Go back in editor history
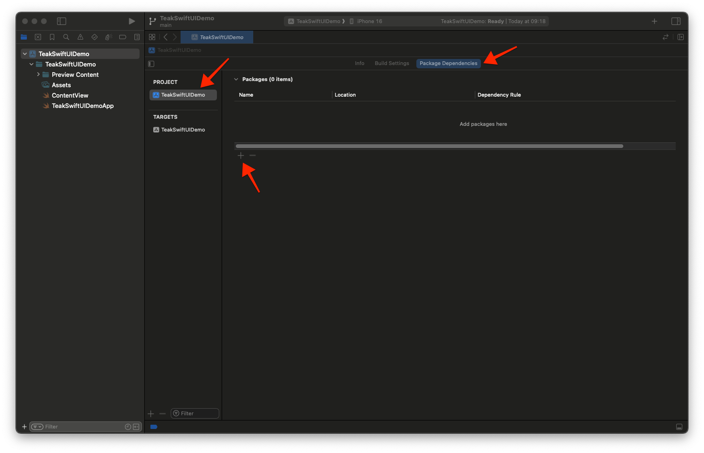 pos(166,37)
